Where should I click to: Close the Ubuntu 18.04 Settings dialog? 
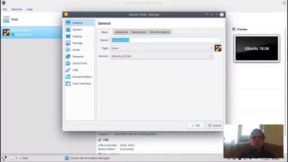[x=222, y=14]
